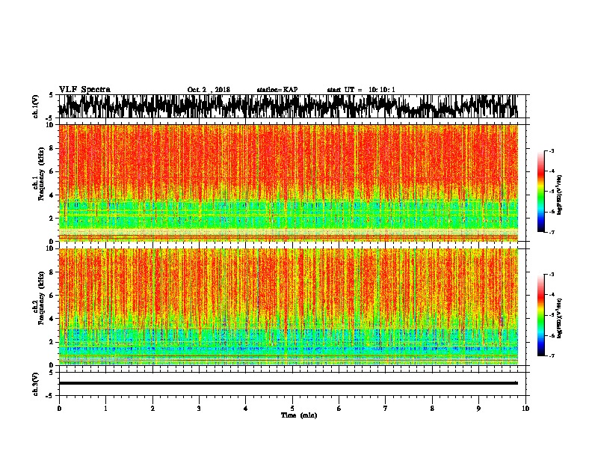Click the time-axis tick label "5"
Viewport: 592px width, 458px height.
[292, 409]
